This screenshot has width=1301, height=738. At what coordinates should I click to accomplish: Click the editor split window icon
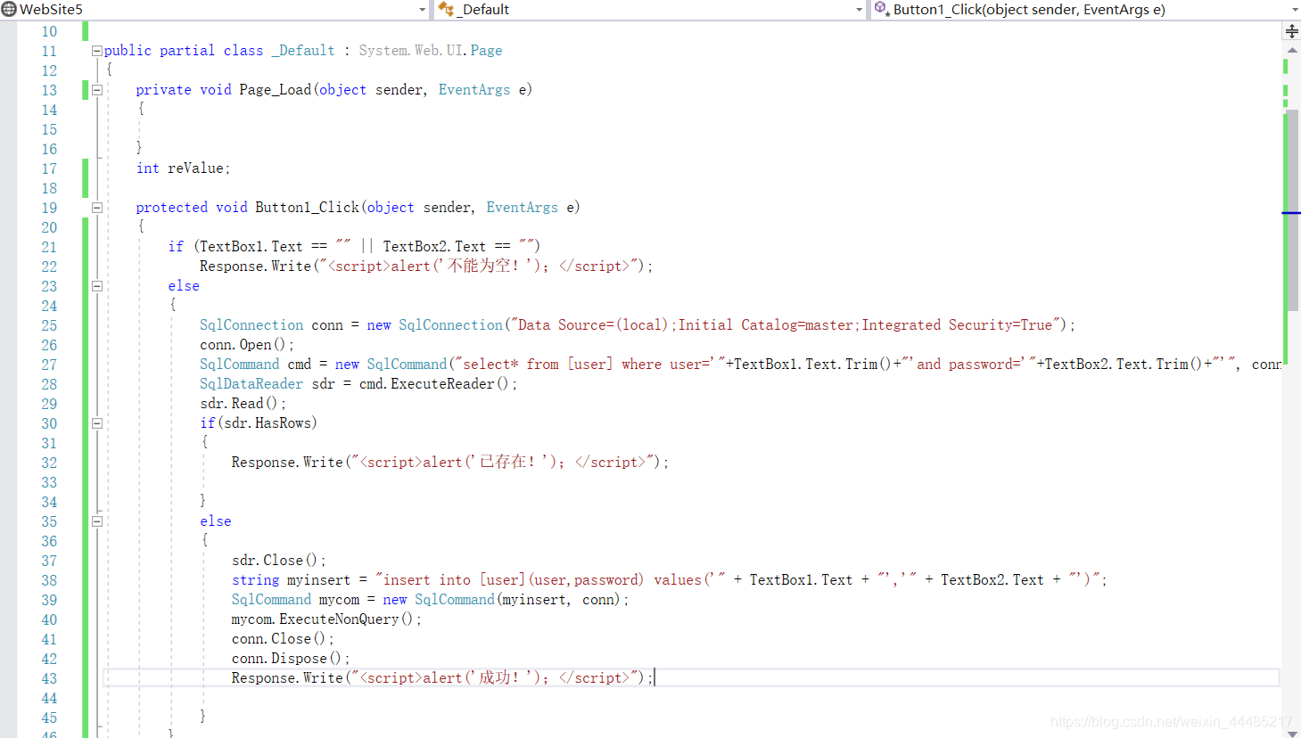1291,31
